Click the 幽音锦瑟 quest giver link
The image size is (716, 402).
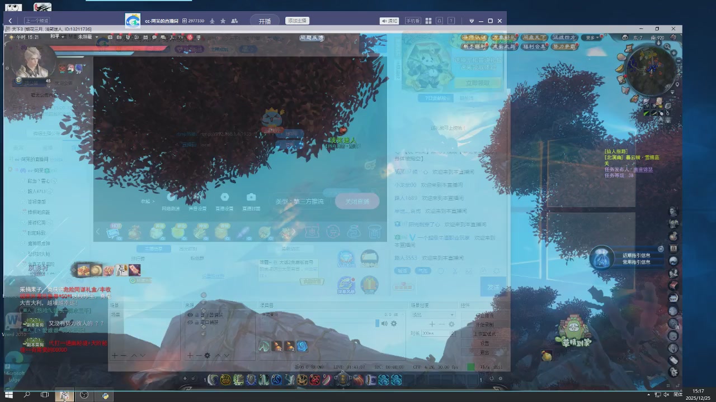coord(643,169)
